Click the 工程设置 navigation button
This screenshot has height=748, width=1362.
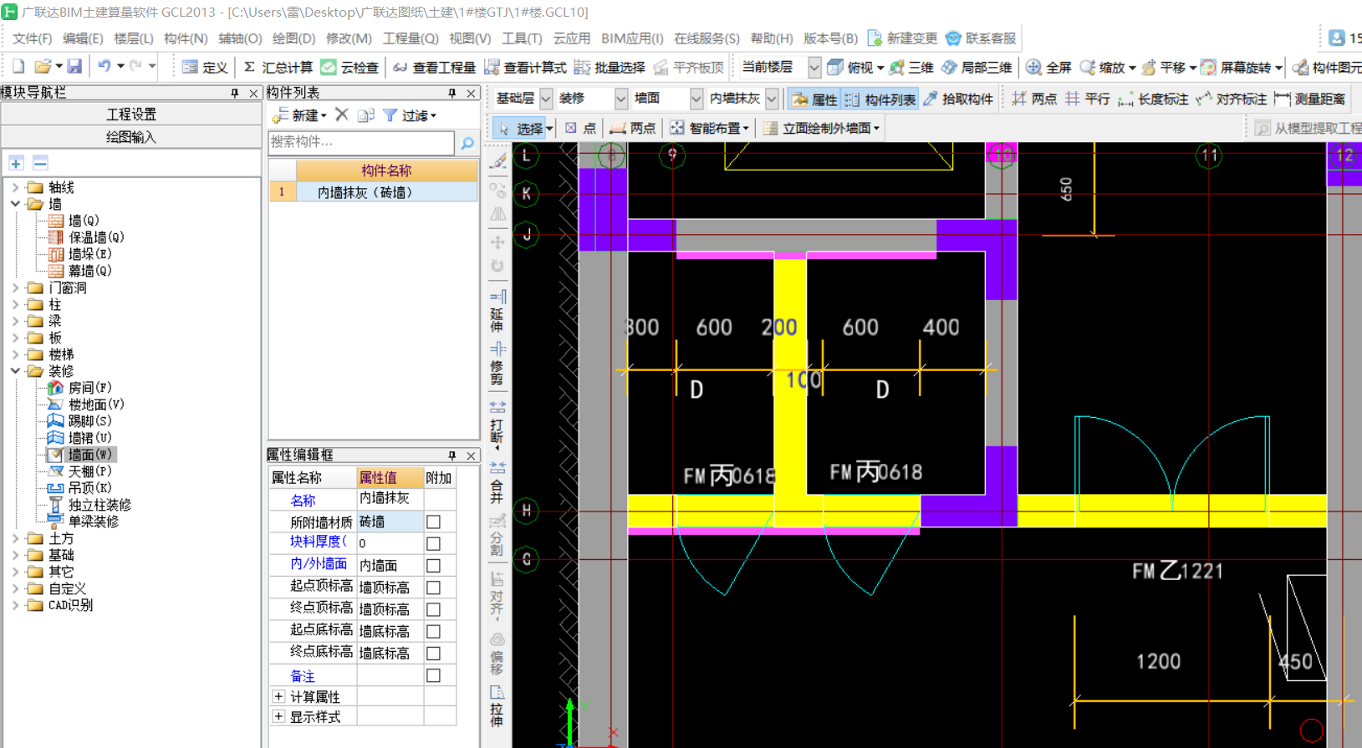point(131,114)
